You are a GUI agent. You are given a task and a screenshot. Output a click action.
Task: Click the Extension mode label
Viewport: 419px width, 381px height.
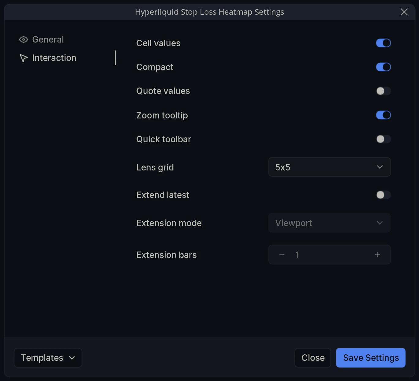tap(169, 223)
